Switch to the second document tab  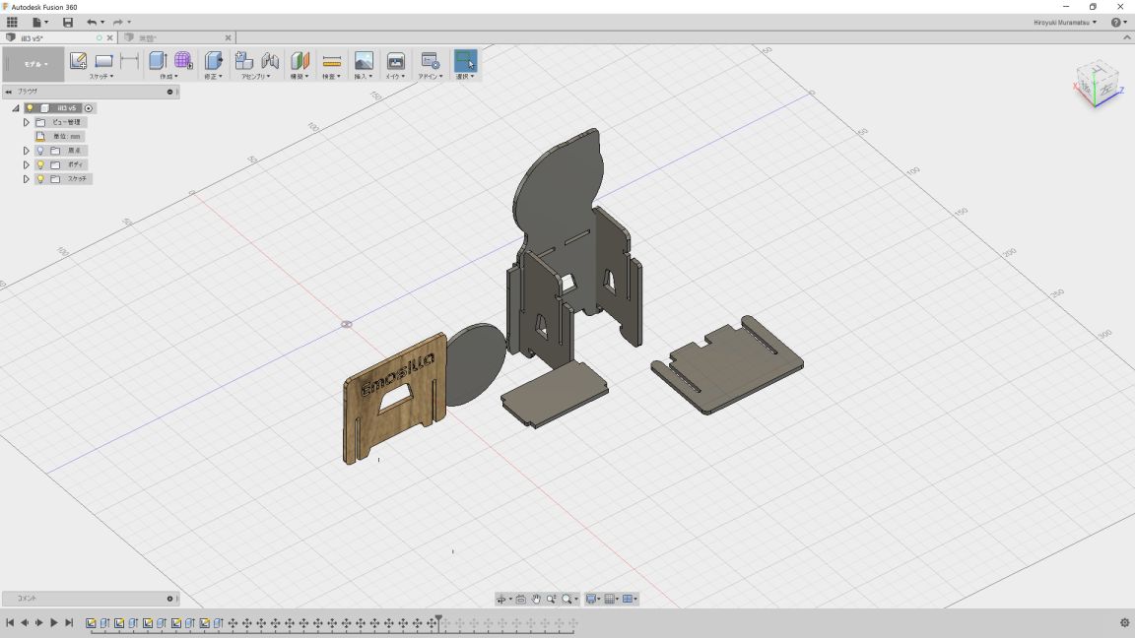tap(177, 37)
